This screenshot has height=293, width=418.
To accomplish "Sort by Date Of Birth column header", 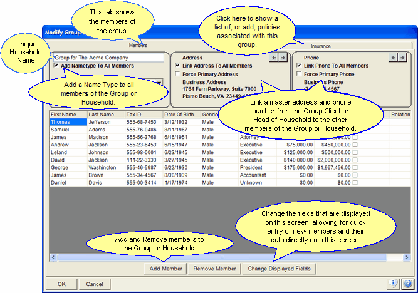I will tap(180, 115).
